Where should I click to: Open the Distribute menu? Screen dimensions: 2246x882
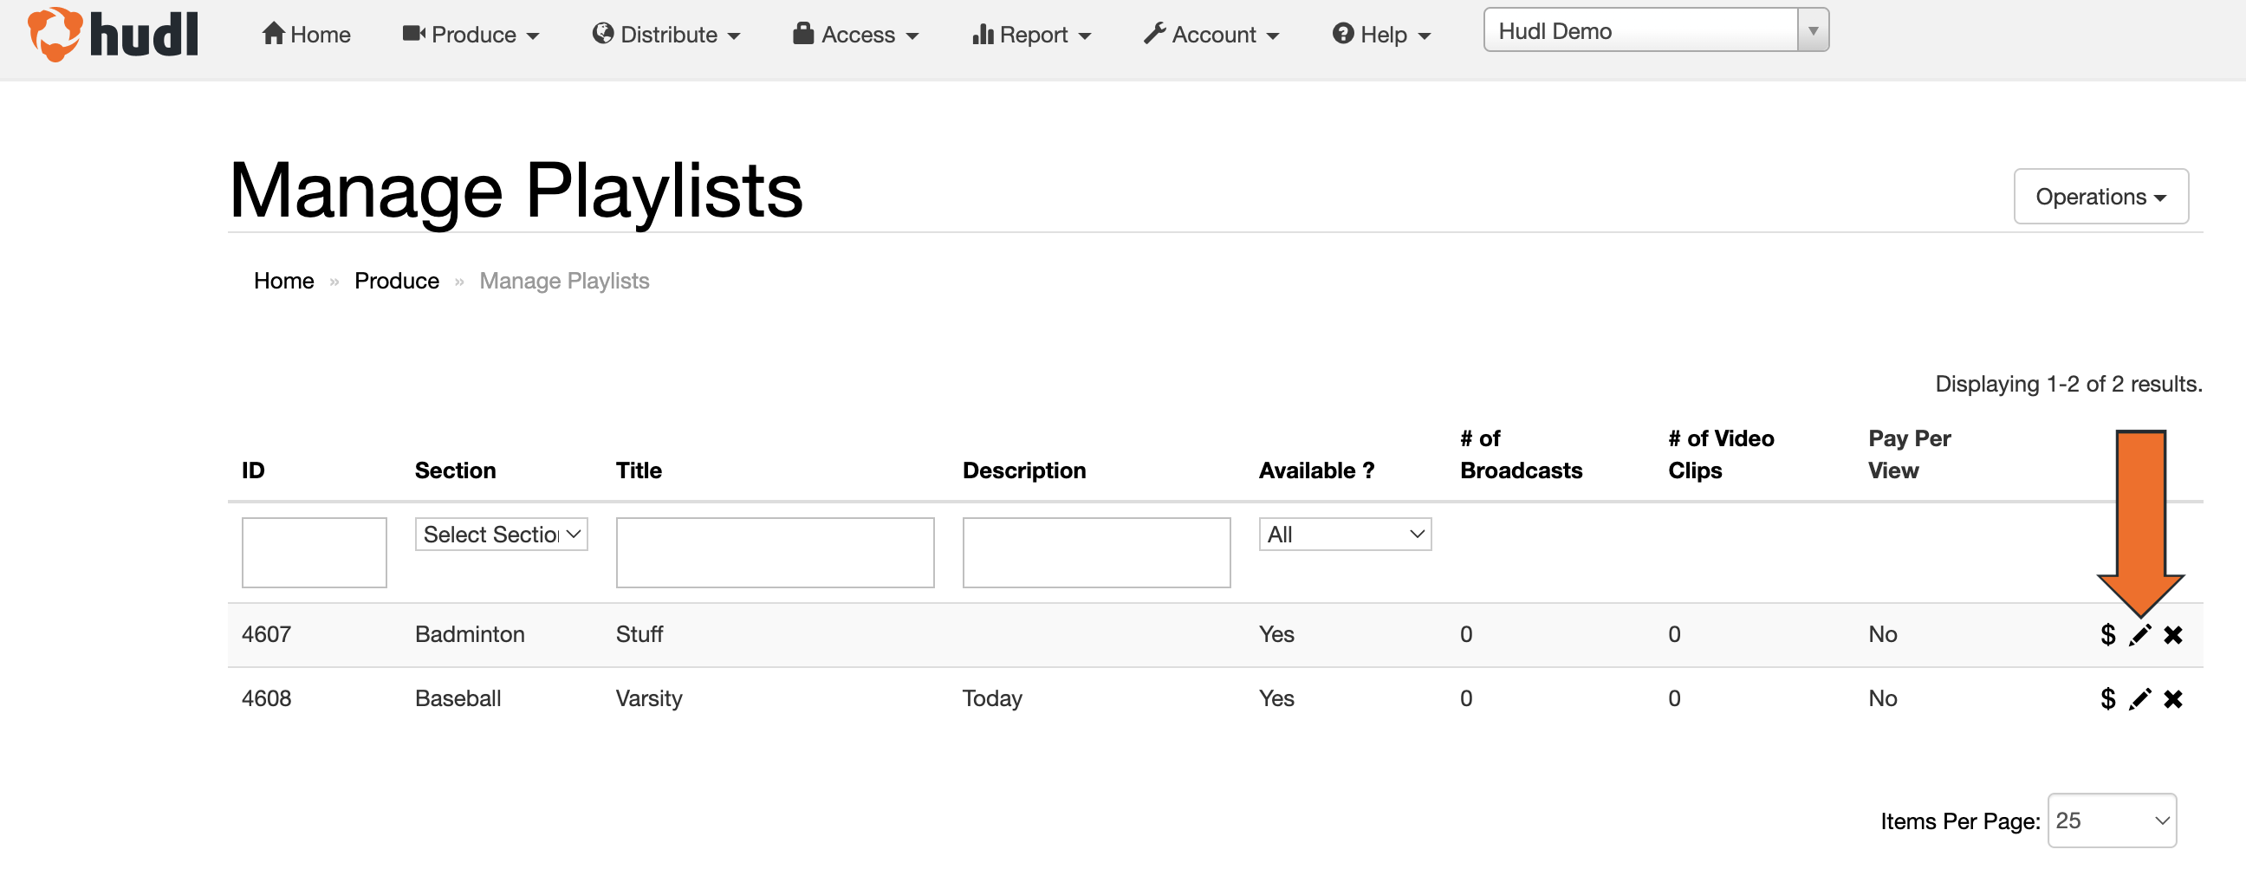[666, 35]
